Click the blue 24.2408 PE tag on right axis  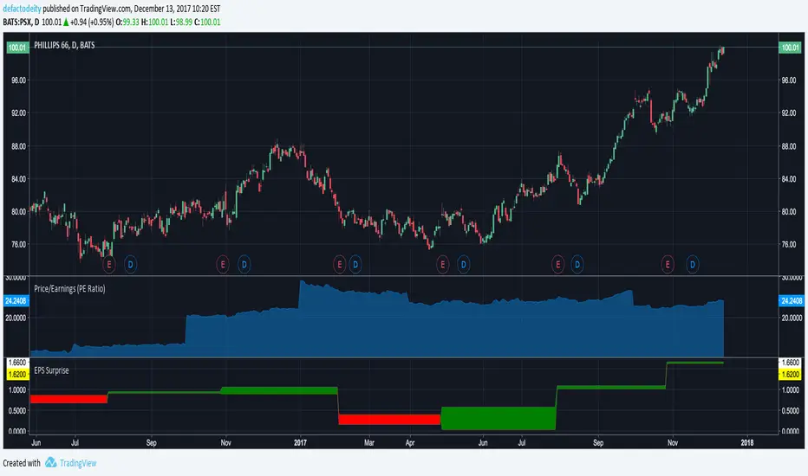point(791,300)
